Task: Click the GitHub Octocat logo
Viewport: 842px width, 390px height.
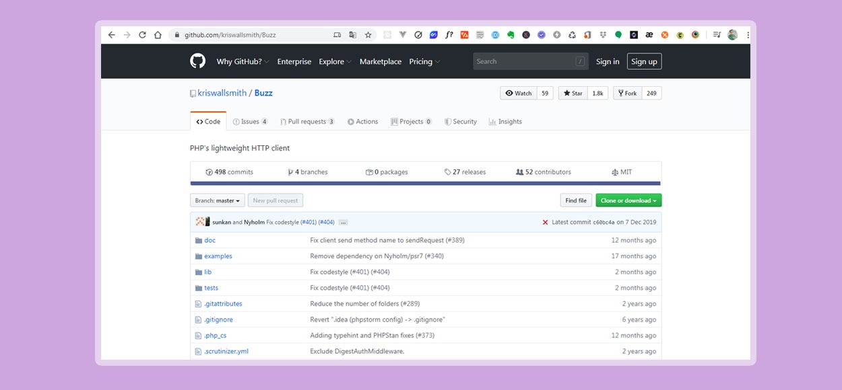Action: click(x=197, y=61)
